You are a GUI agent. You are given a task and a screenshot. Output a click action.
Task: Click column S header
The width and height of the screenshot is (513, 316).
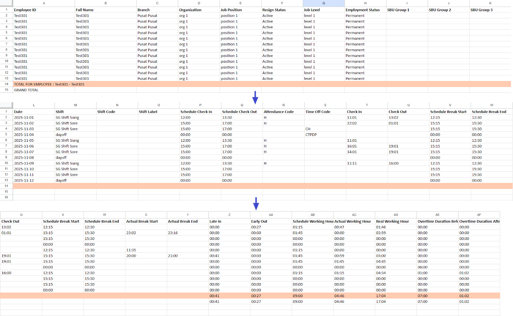tap(325, 105)
